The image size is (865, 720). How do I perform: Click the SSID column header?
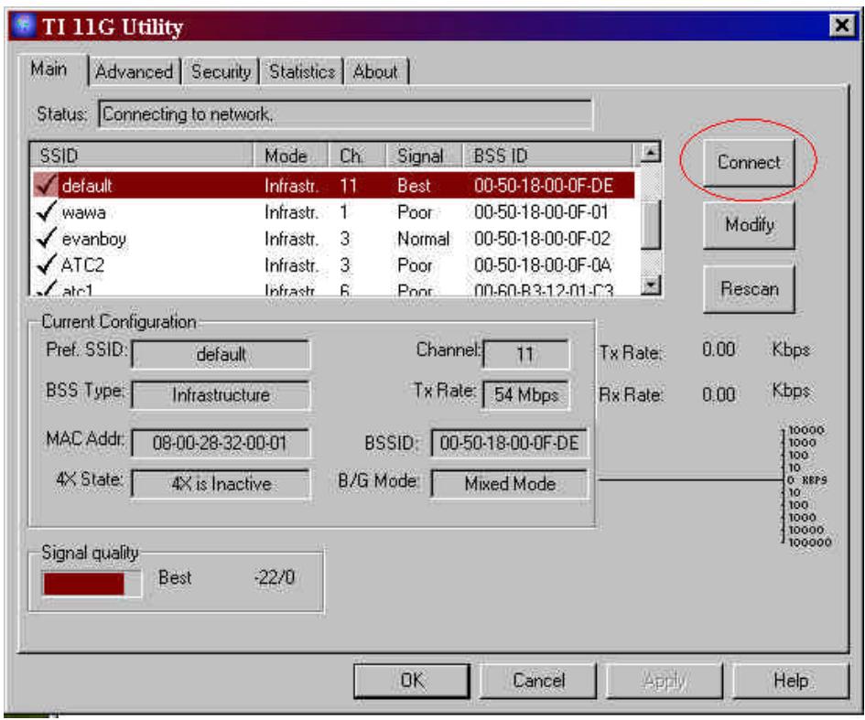142,156
